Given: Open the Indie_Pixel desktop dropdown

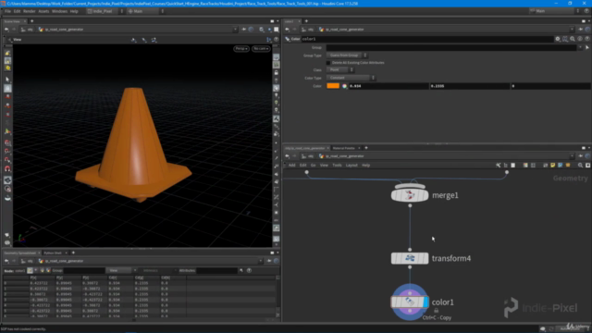Looking at the screenshot, I should (105, 11).
